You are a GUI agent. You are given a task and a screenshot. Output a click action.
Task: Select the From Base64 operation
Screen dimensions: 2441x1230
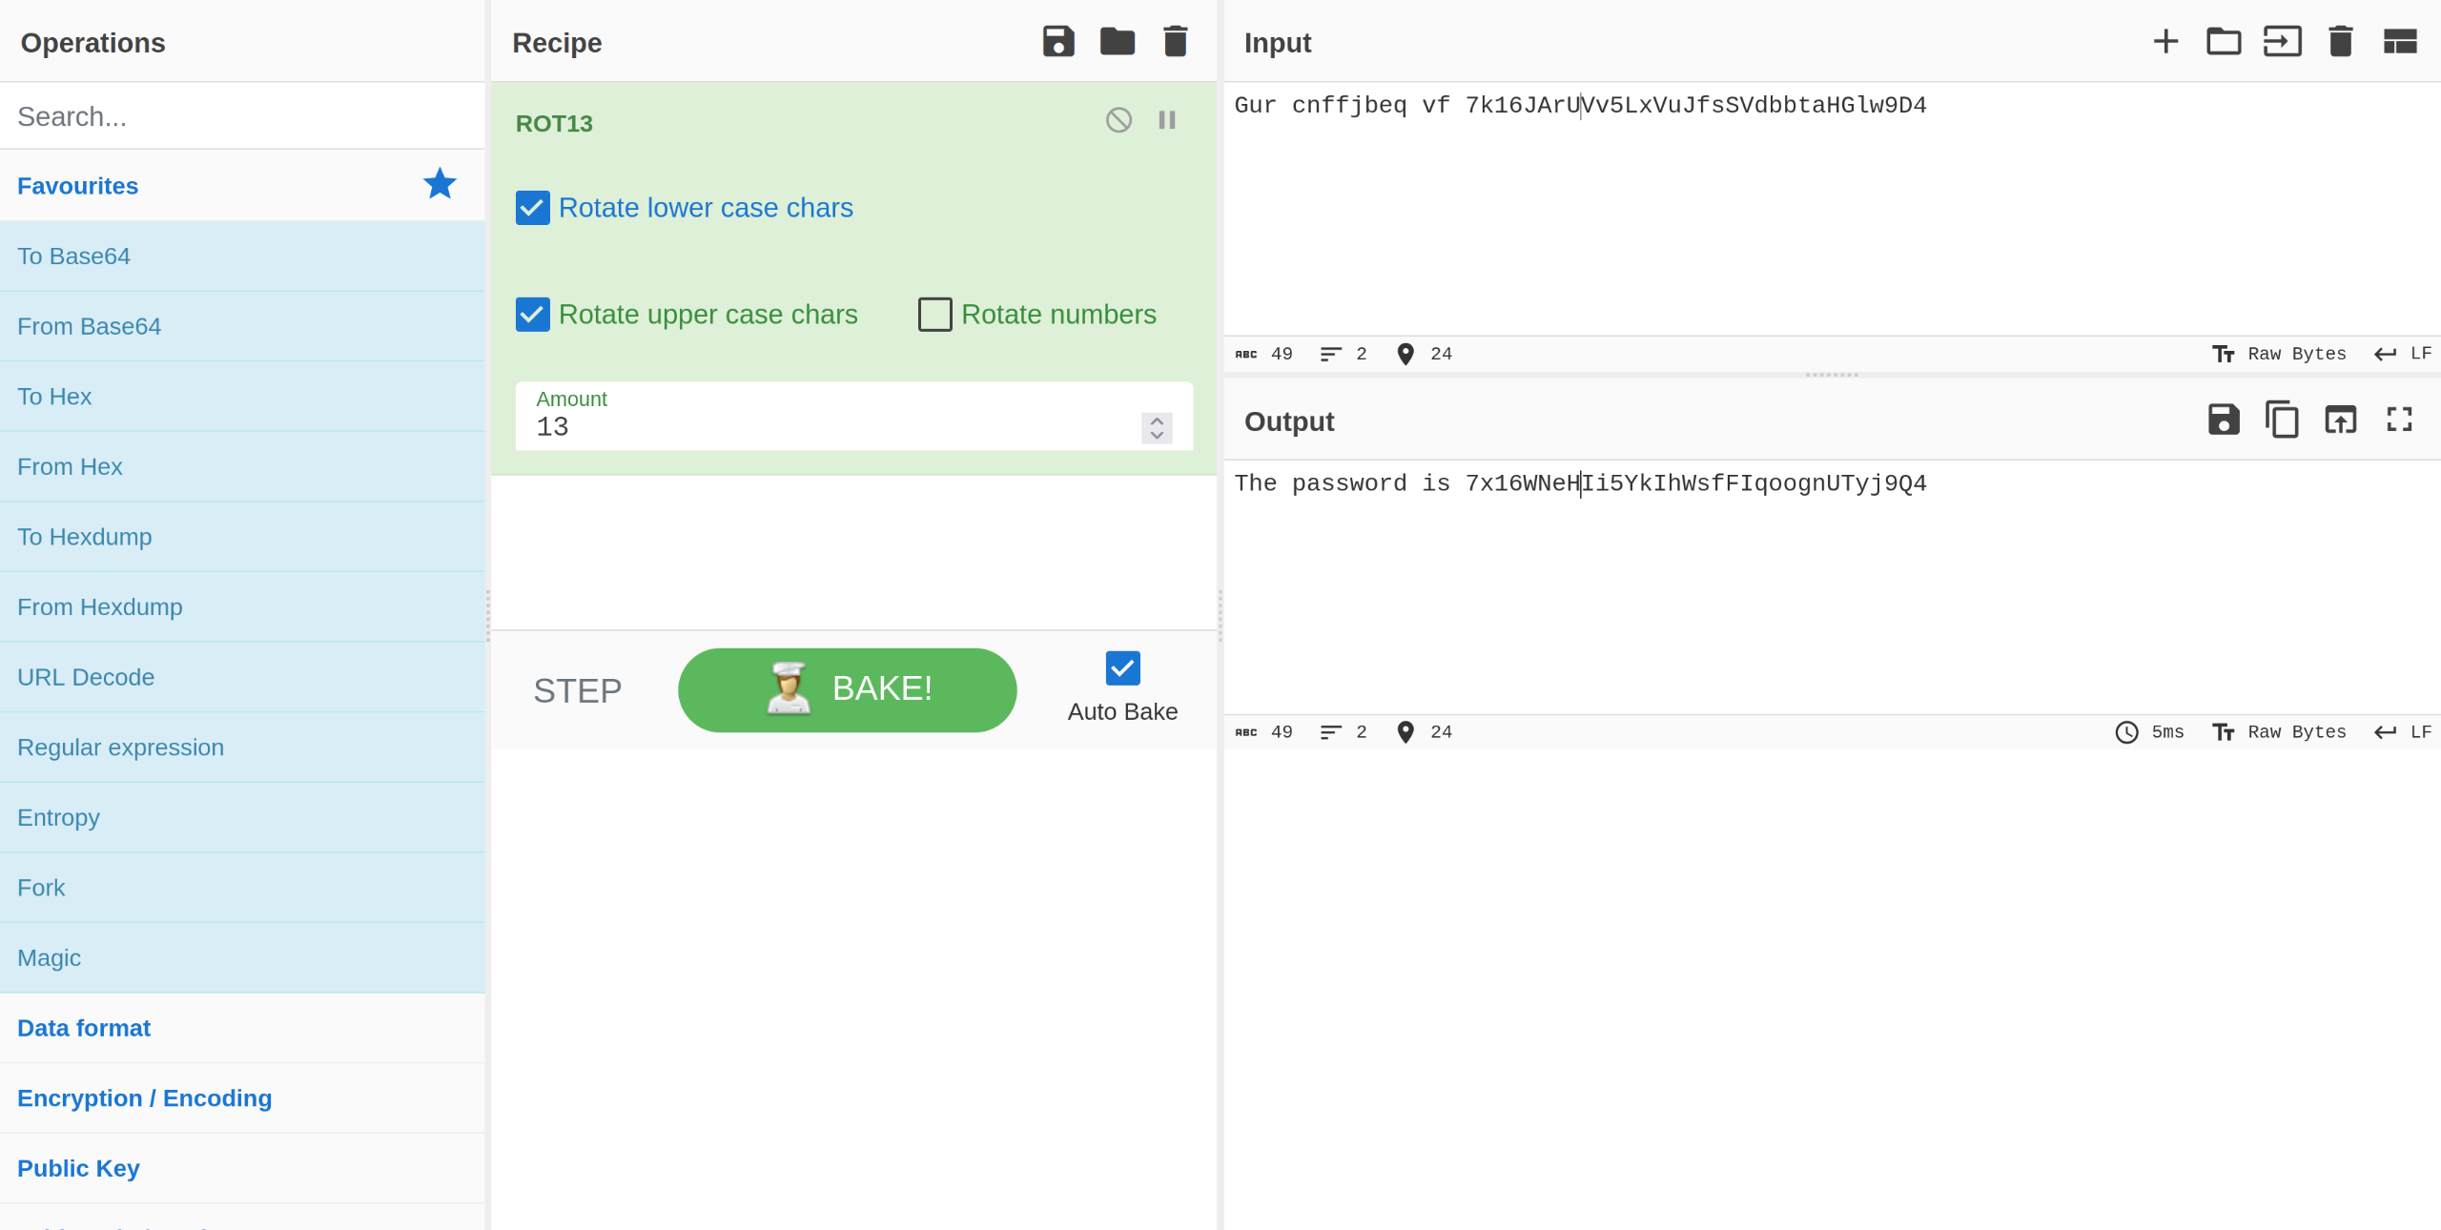[89, 326]
